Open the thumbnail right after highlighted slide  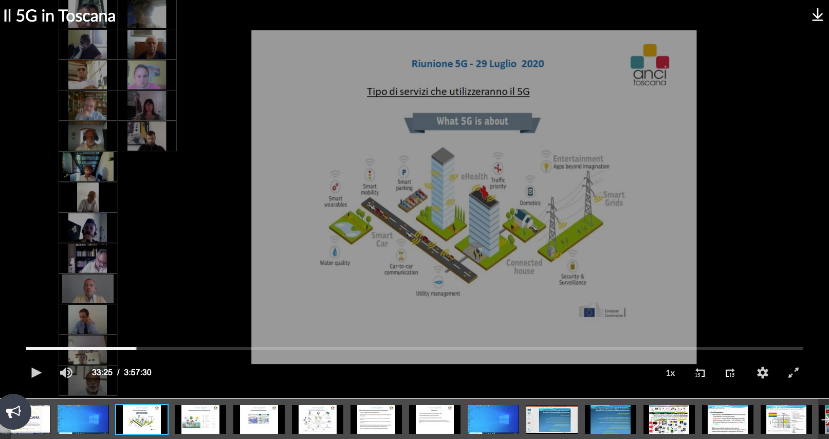pyautogui.click(x=200, y=419)
